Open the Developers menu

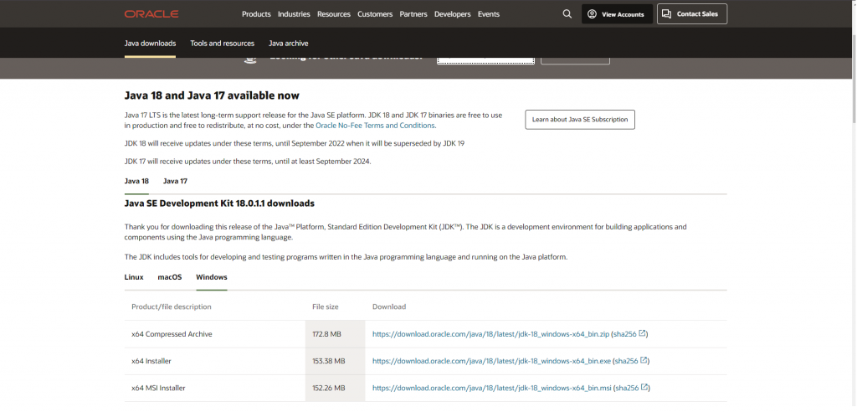453,14
